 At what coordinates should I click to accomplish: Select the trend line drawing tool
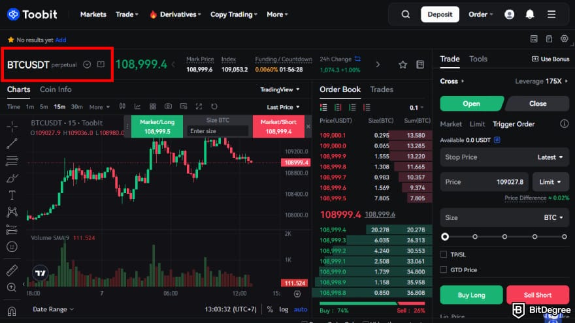click(12, 144)
